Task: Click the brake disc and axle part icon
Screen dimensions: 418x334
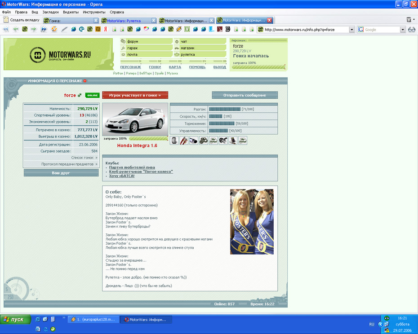Action: click(x=223, y=141)
